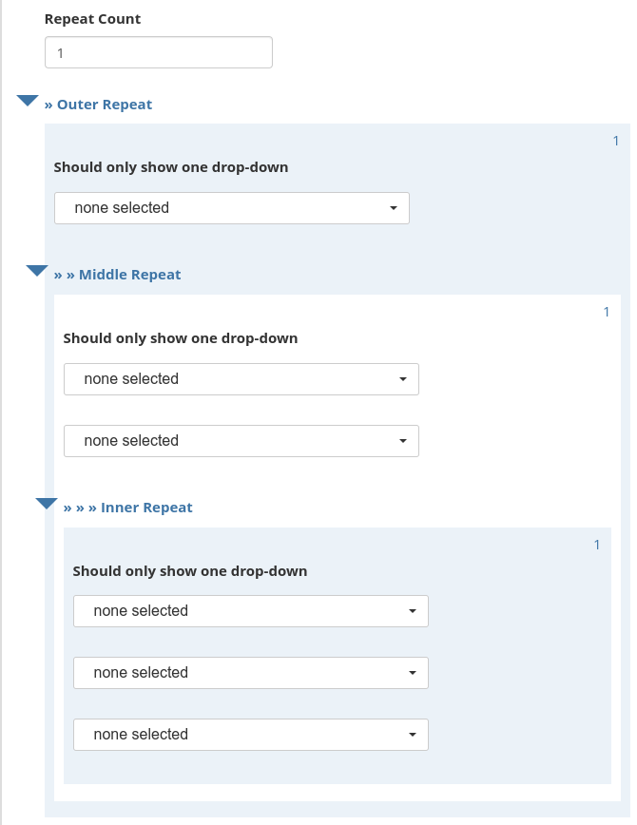Click the Repeat Count label
Viewport: 637px width, 825px height.
[91, 19]
